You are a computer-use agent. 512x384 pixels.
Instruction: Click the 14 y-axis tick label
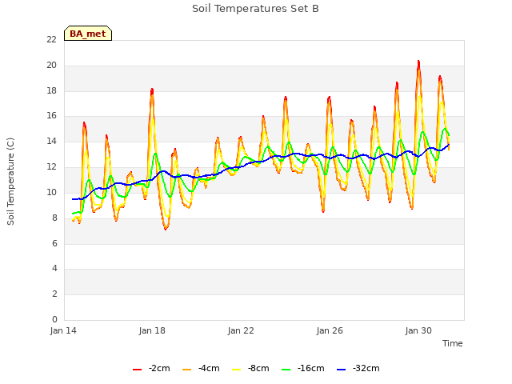[51, 141]
